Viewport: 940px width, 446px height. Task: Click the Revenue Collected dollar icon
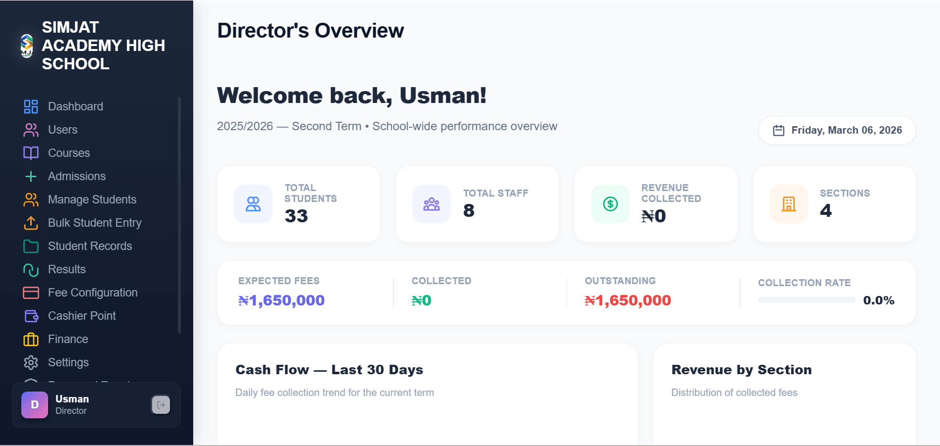pyautogui.click(x=610, y=203)
